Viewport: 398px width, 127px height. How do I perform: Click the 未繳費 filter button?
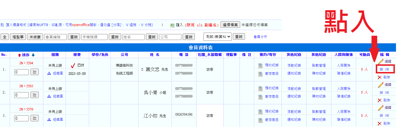(x=35, y=37)
